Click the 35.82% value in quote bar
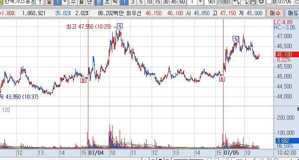Viewport: 299px width, 160px height. coord(63,13)
